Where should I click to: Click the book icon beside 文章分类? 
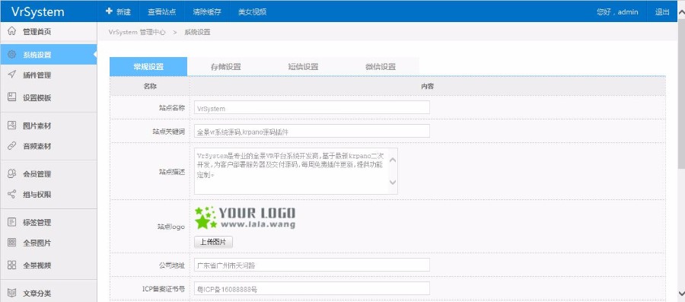(11, 293)
